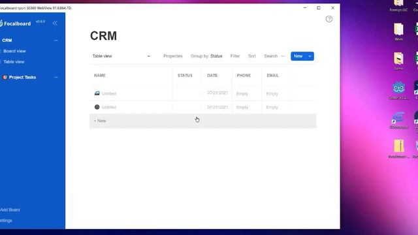Click the NAME column header

pos(100,76)
